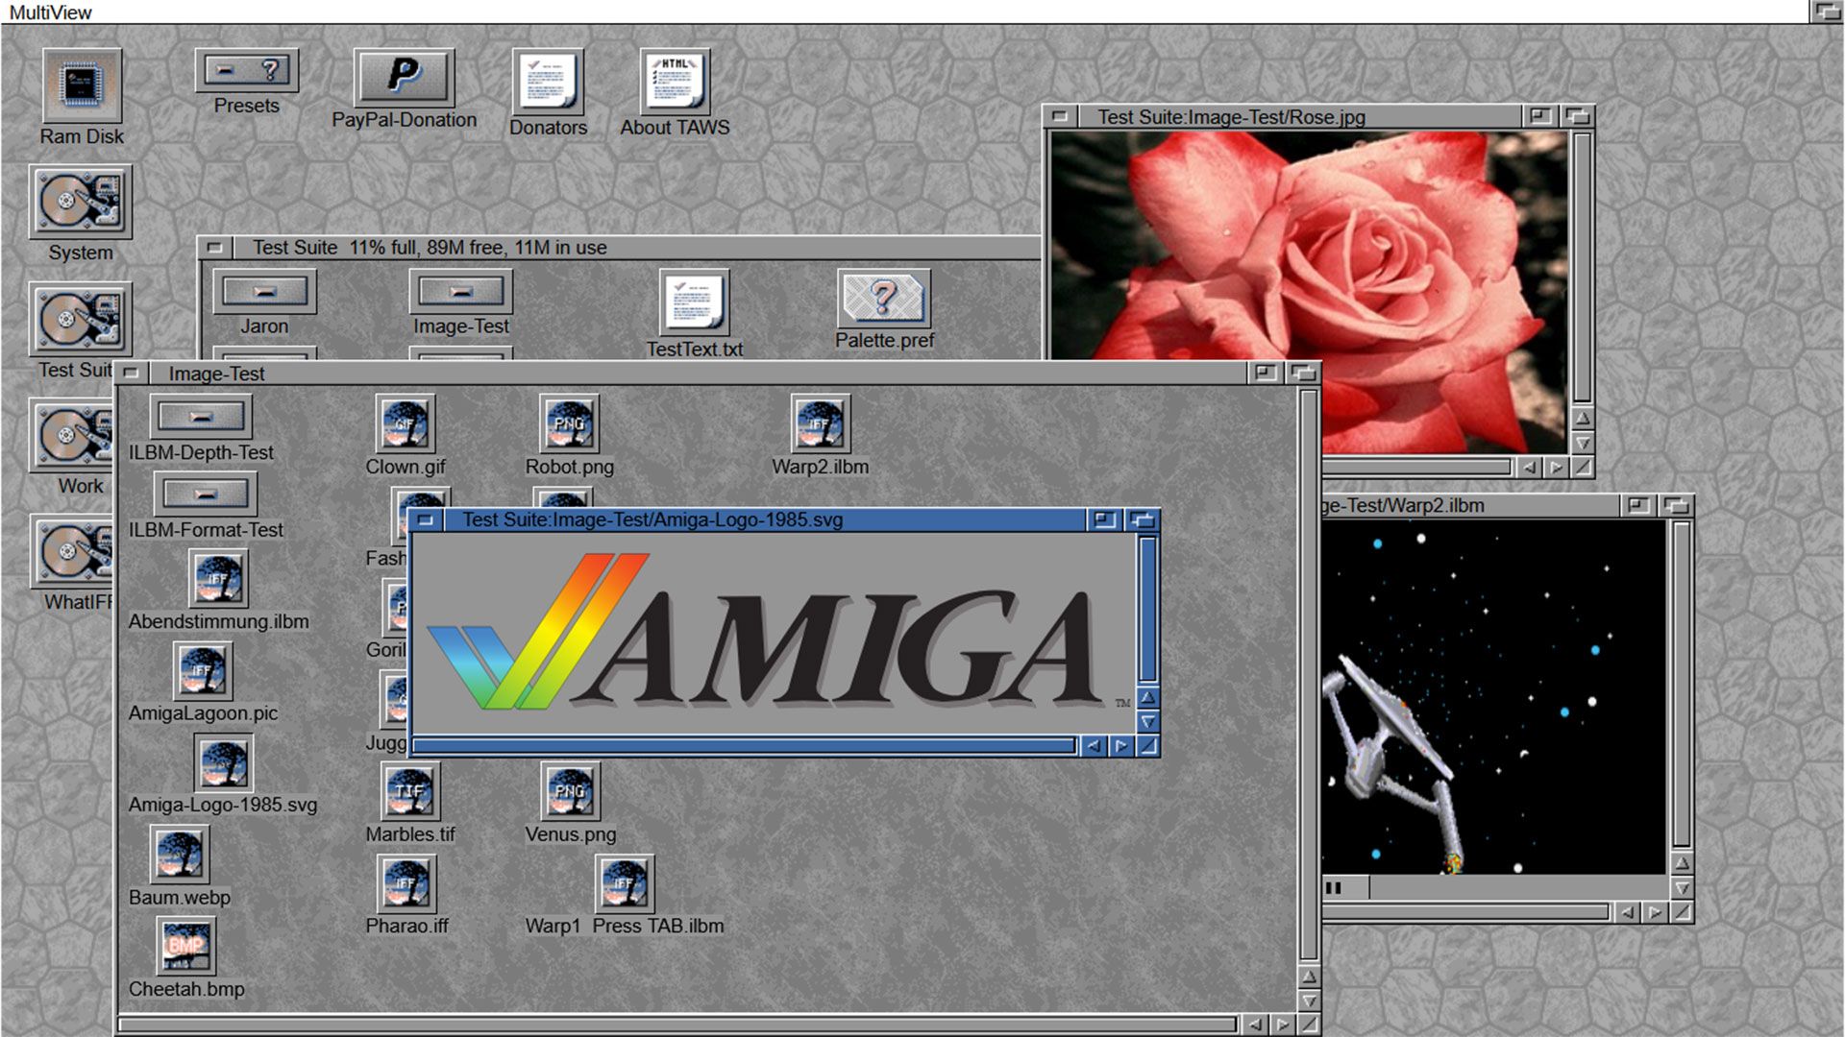Open the Clown.gif image icon
Viewport: 1845px width, 1037px height.
click(x=406, y=424)
